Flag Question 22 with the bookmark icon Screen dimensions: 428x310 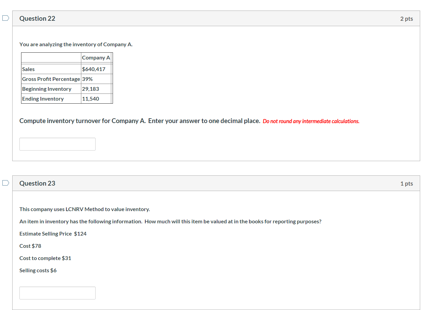point(5,18)
